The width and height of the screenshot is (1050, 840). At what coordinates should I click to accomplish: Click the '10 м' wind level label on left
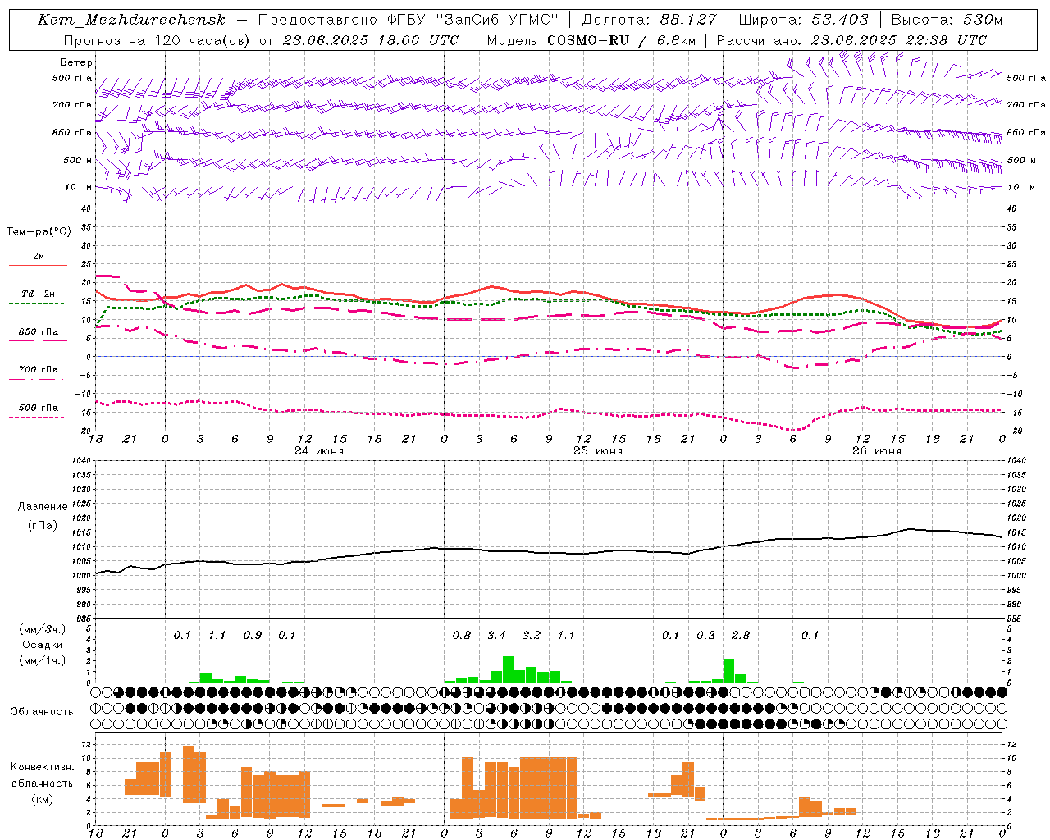click(x=80, y=187)
